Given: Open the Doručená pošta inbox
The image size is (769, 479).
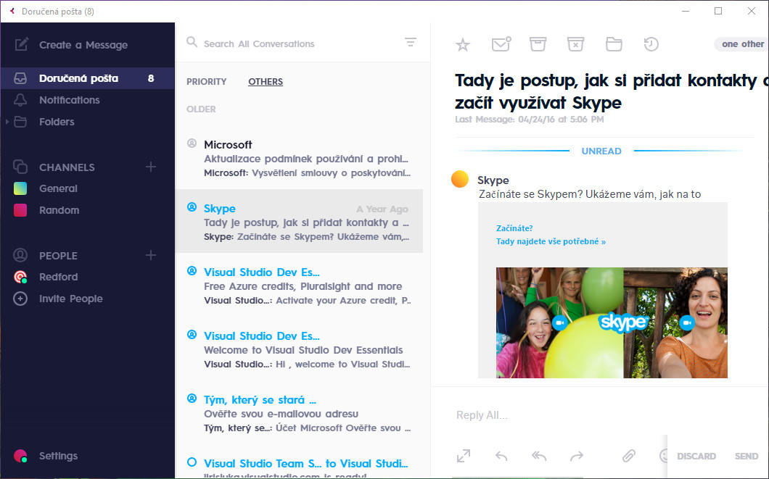Looking at the screenshot, I should 87,78.
